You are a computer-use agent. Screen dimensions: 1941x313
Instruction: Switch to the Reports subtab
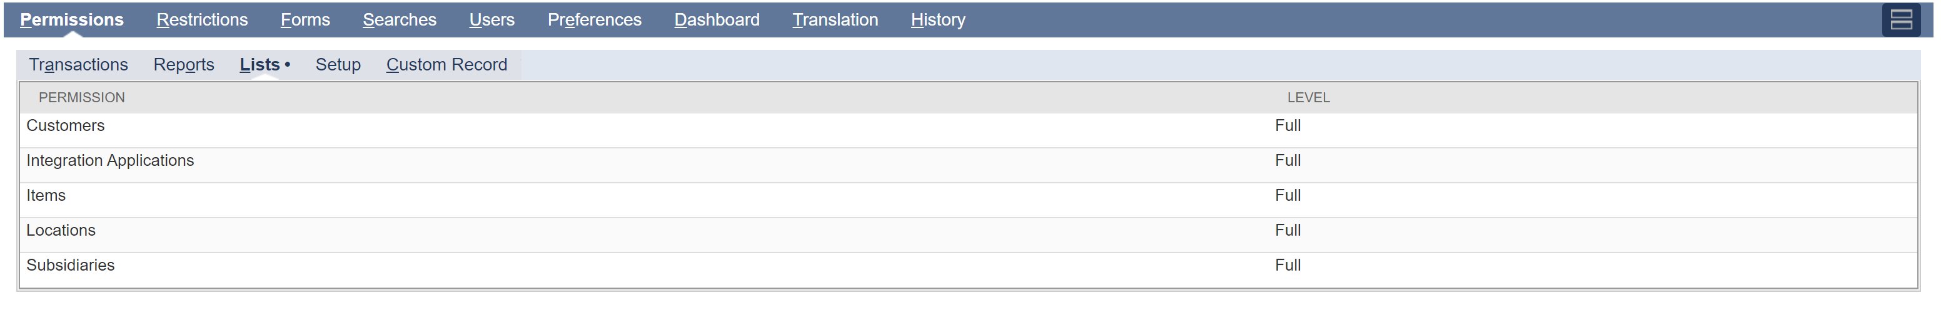pos(184,65)
